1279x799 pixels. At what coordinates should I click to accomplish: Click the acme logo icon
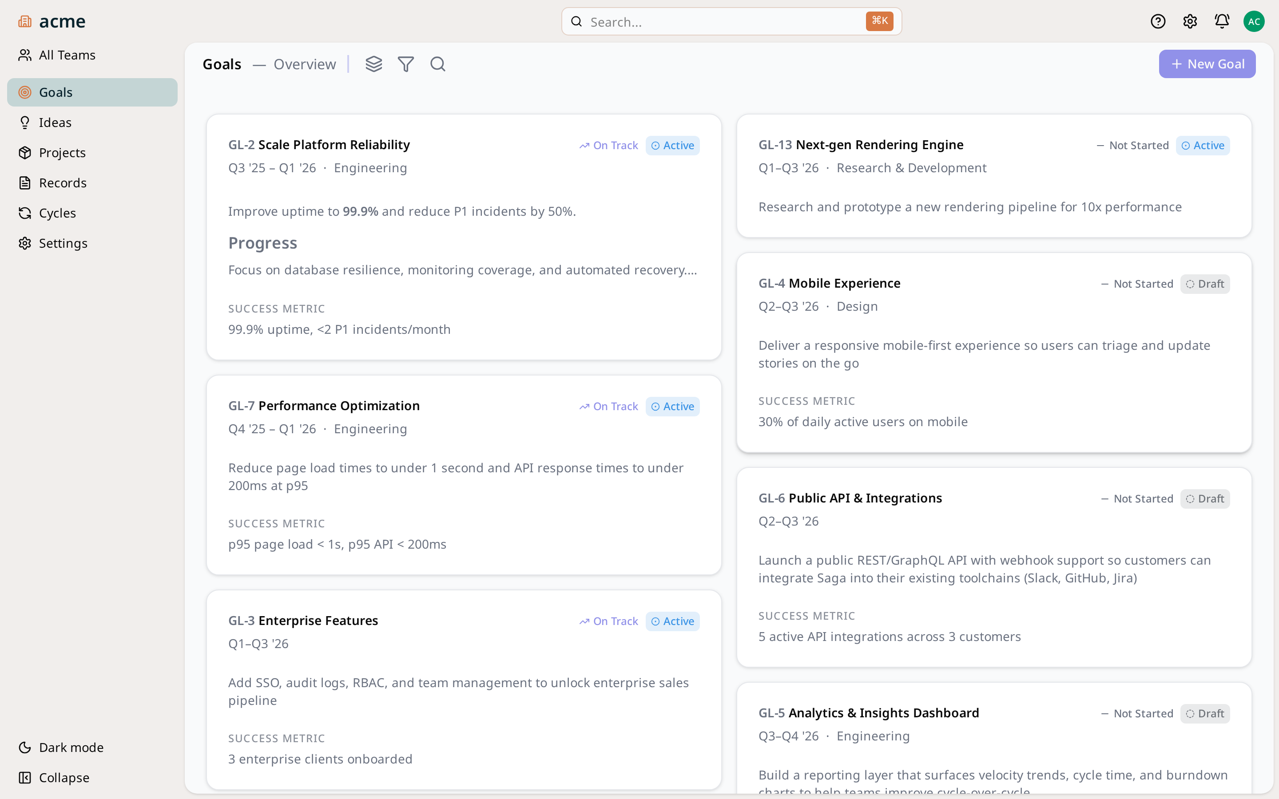point(25,21)
